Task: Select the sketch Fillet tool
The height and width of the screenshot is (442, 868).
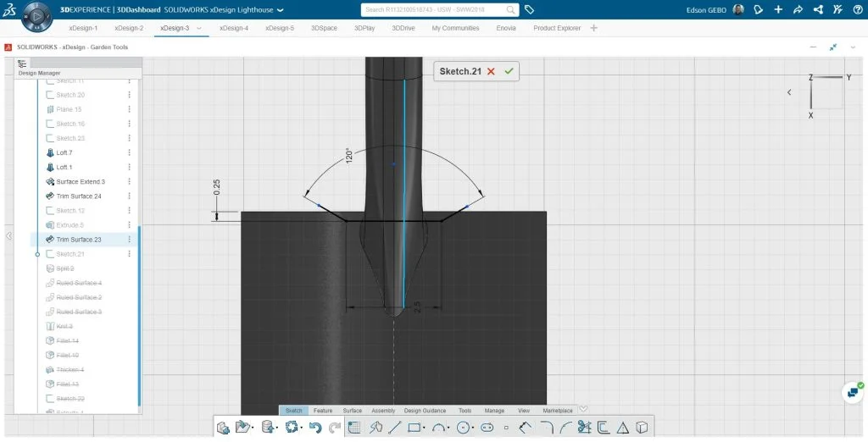Action: [x=547, y=428]
